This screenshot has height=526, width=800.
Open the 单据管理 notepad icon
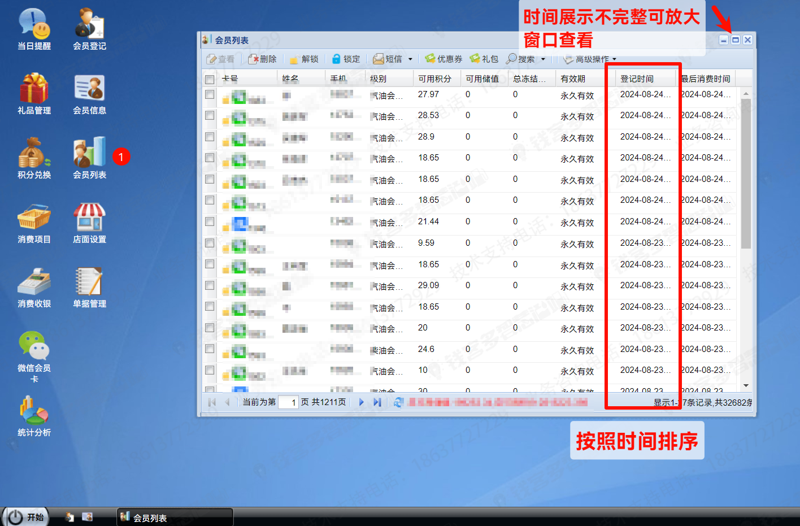pos(89,287)
